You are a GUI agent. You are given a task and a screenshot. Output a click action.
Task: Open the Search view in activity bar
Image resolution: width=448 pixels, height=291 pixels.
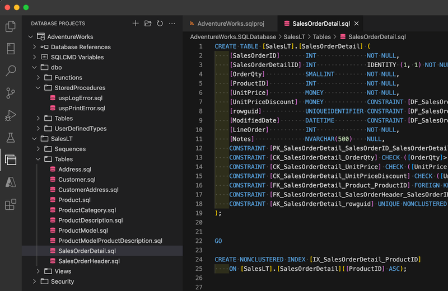coord(11,71)
